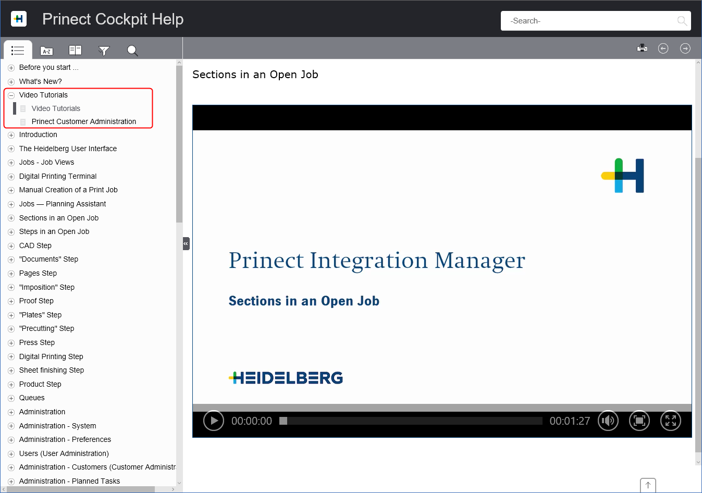702x493 pixels.
Task: Go to next topic arrow
Action: pyautogui.click(x=685, y=48)
